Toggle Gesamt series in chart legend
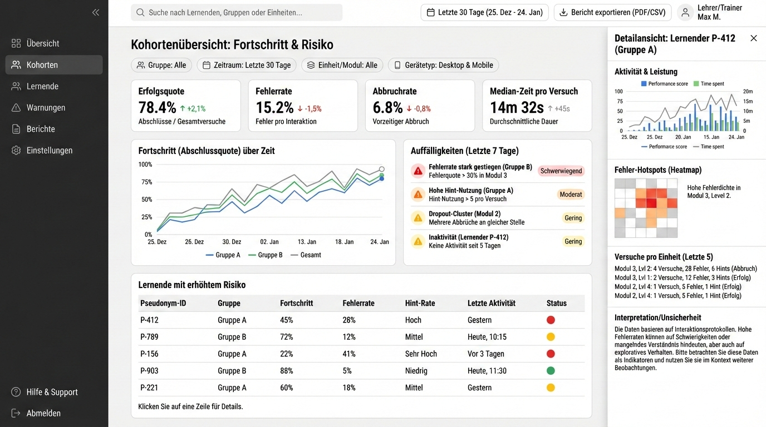Viewport: 766px width, 427px height. [x=306, y=255]
